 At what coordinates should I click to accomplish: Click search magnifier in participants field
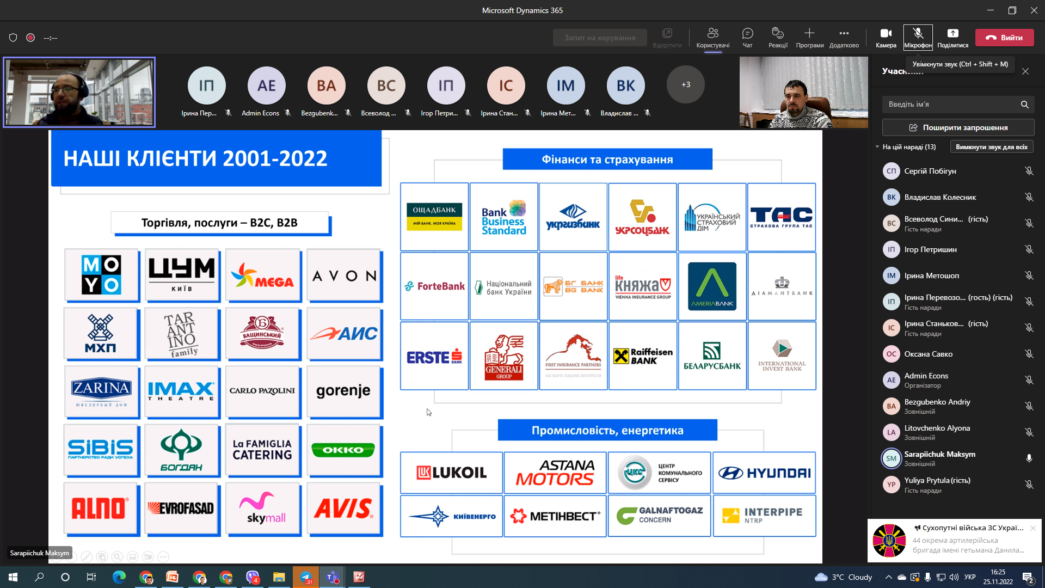[1024, 105]
